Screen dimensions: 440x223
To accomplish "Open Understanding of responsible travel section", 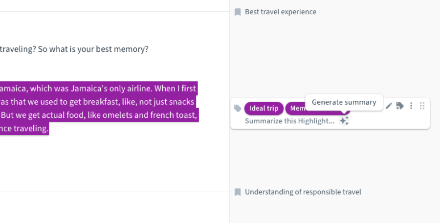I will pyautogui.click(x=303, y=192).
